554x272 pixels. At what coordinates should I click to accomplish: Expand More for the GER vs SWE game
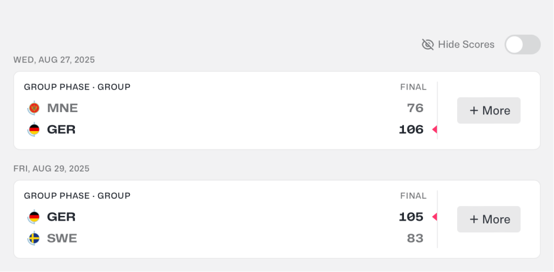tap(489, 219)
